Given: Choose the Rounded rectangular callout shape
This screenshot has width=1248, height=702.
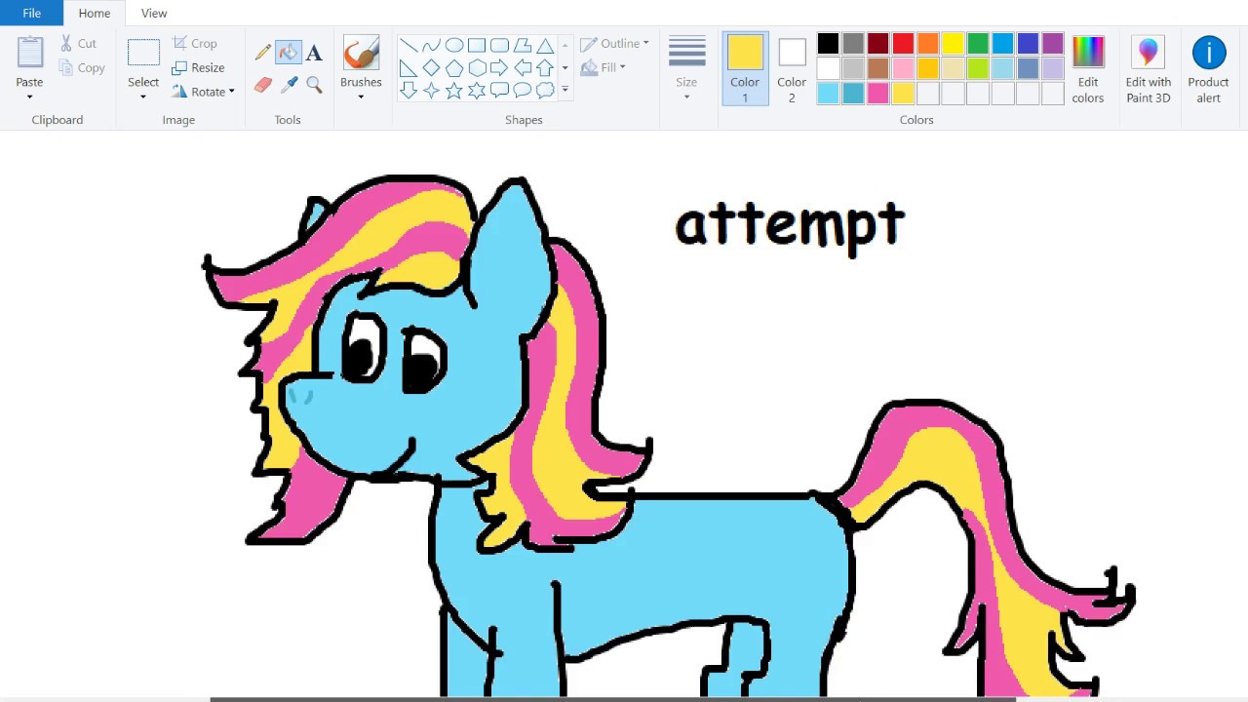Looking at the screenshot, I should click(499, 91).
